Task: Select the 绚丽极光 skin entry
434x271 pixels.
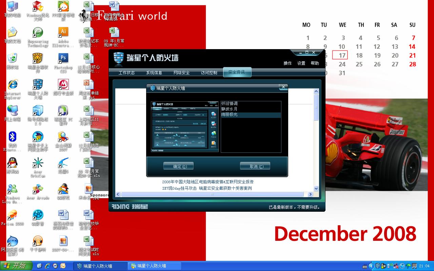Action: point(251,115)
